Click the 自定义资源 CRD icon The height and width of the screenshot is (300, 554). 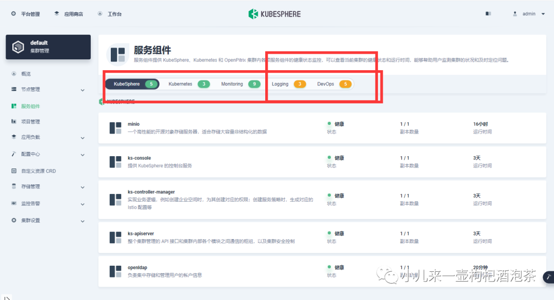pos(14,170)
